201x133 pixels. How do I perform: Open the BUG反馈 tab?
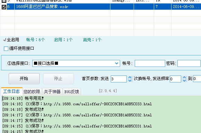pyautogui.click(x=72, y=92)
